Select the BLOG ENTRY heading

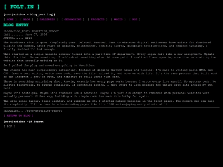tap(16, 25)
